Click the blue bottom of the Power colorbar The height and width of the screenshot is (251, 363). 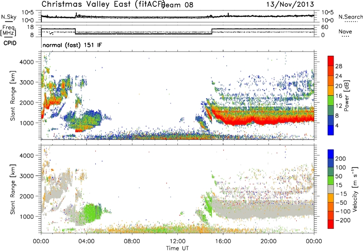[x=331, y=130]
